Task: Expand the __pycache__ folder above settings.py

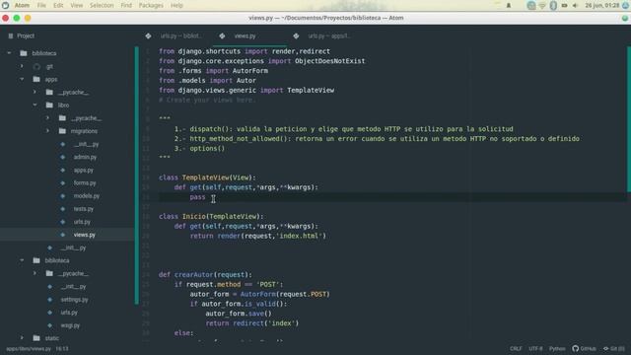Action: click(x=35, y=273)
